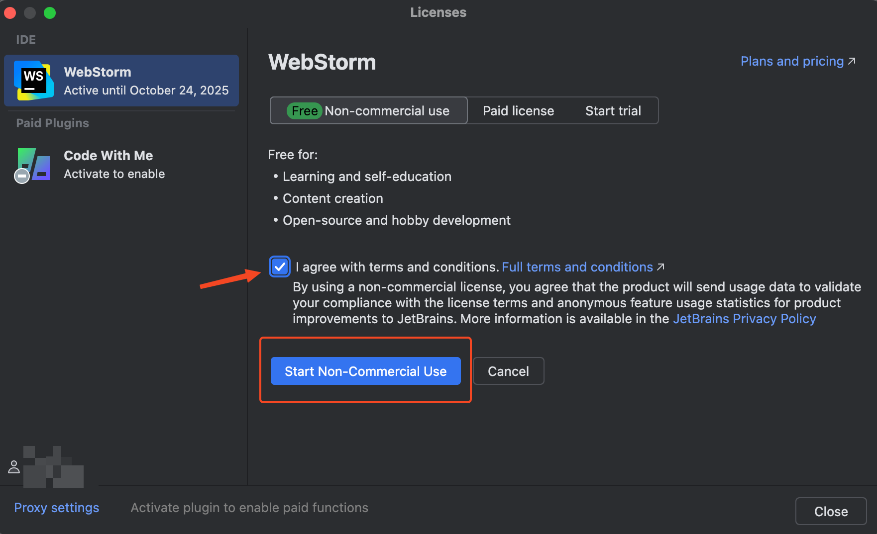Screen dimensions: 877x534
Task: Click the arrow icon after Full terms link
Action: (660, 267)
